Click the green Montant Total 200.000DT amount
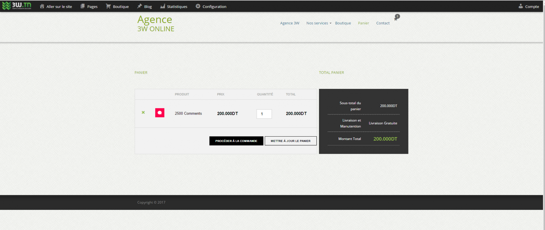This screenshot has width=545, height=230. (x=385, y=139)
